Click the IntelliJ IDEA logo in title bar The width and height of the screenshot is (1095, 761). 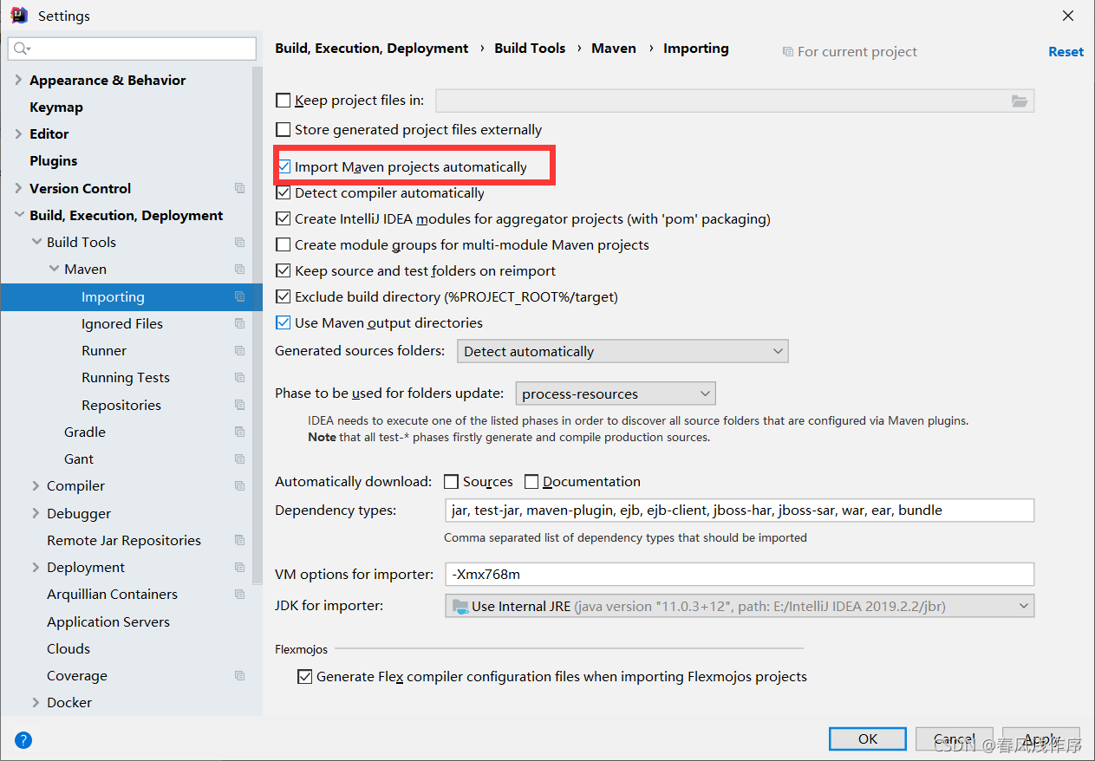tap(19, 16)
